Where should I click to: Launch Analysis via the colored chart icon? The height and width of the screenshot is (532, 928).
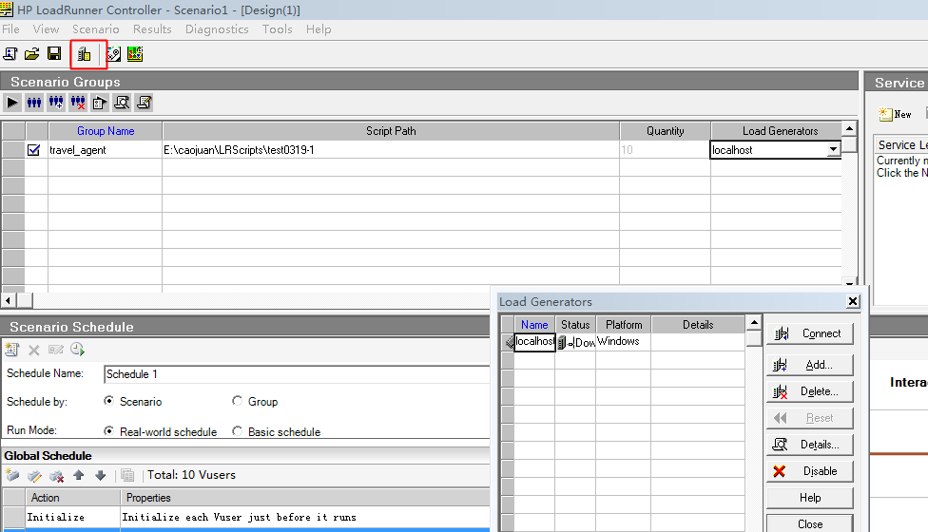tap(135, 54)
